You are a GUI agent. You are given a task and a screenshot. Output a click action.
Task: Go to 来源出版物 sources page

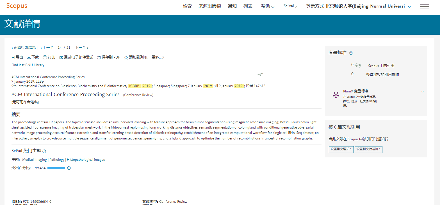click(210, 6)
